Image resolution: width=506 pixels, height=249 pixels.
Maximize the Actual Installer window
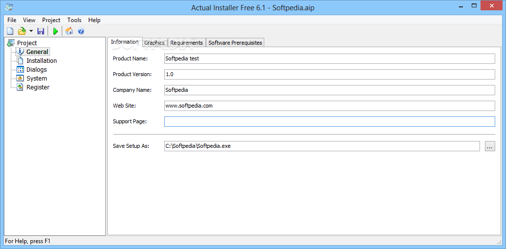[x=474, y=5]
